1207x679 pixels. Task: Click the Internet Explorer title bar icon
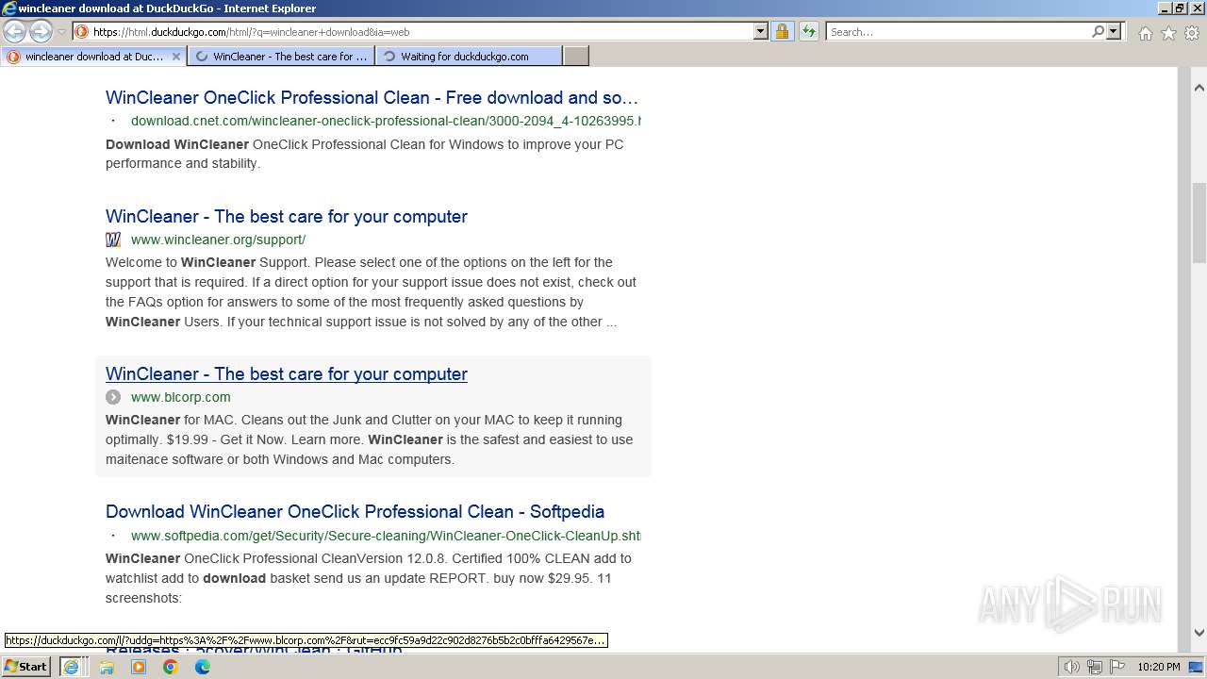pos(9,8)
